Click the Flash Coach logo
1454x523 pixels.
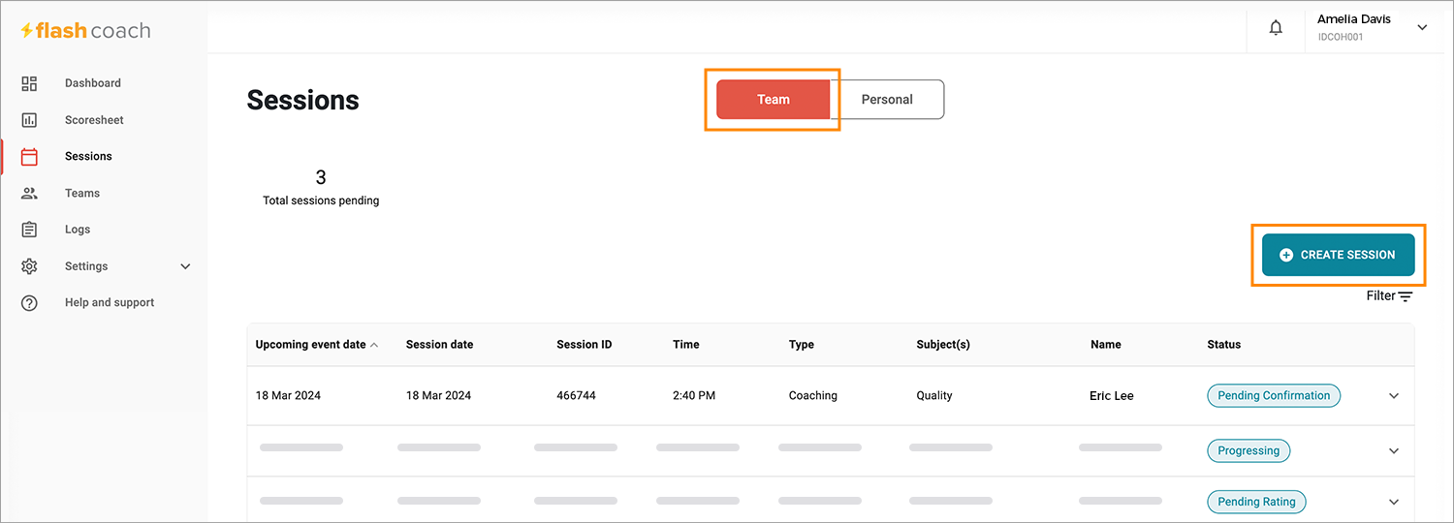(86, 31)
